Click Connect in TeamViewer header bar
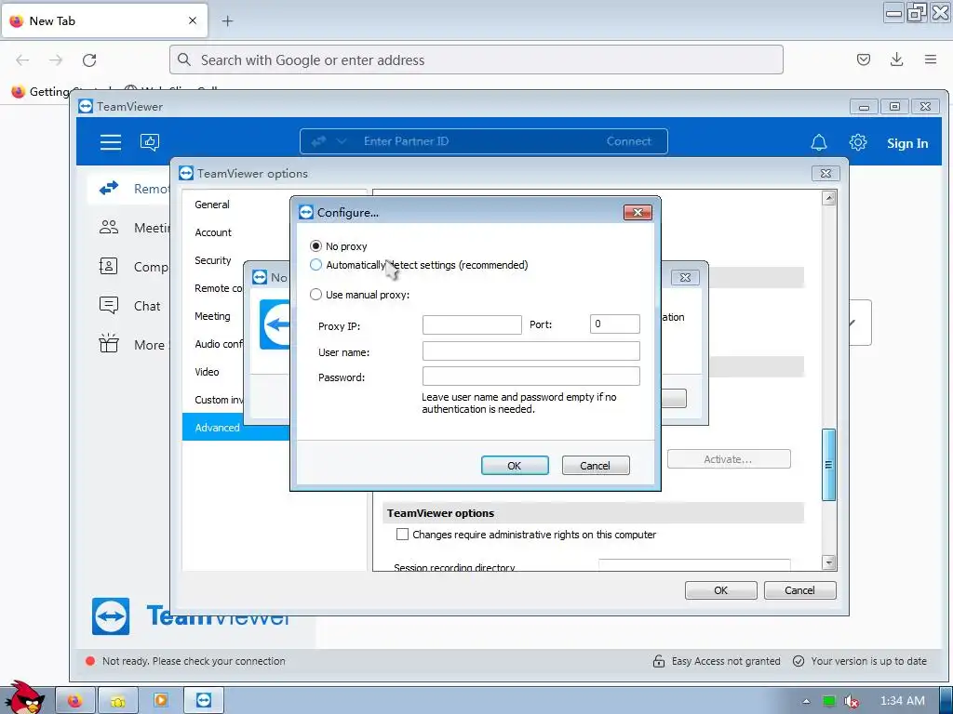The image size is (953, 714). coord(628,141)
